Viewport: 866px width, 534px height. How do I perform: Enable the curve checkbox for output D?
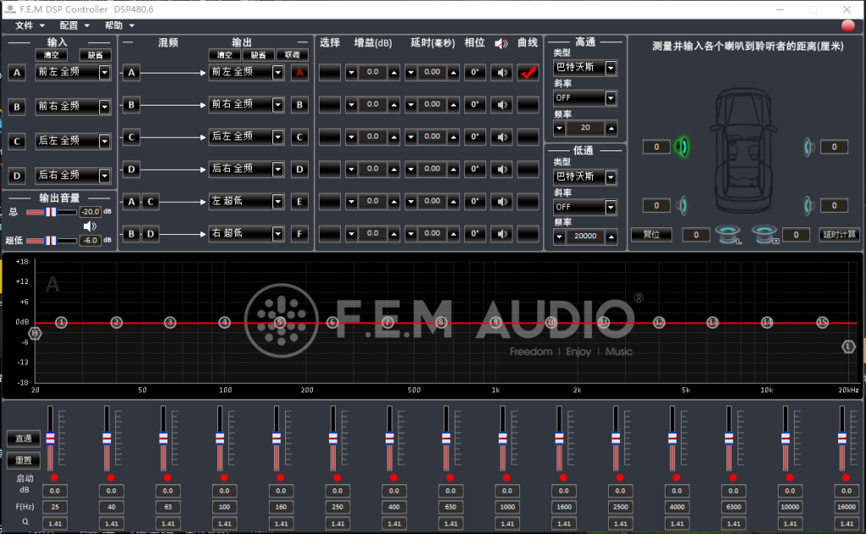coord(528,169)
